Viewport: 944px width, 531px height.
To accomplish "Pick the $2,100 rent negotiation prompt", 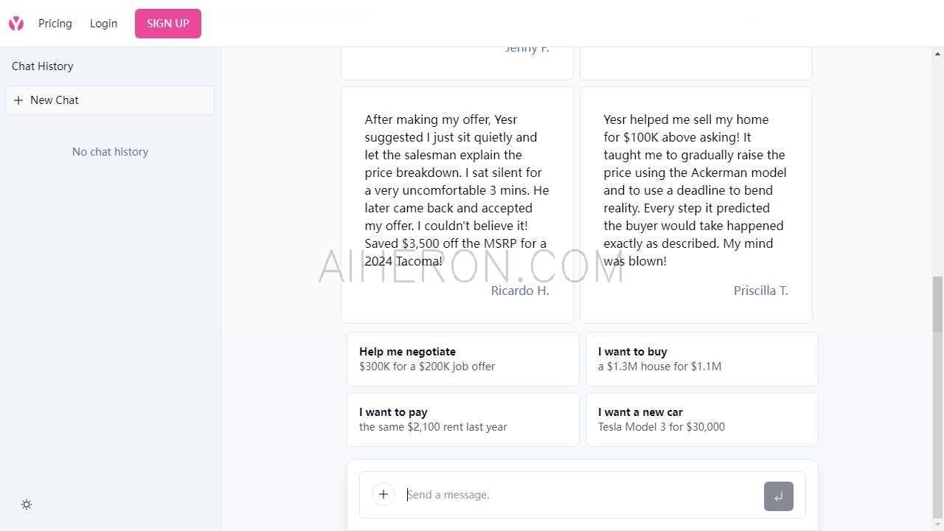I will pos(463,419).
